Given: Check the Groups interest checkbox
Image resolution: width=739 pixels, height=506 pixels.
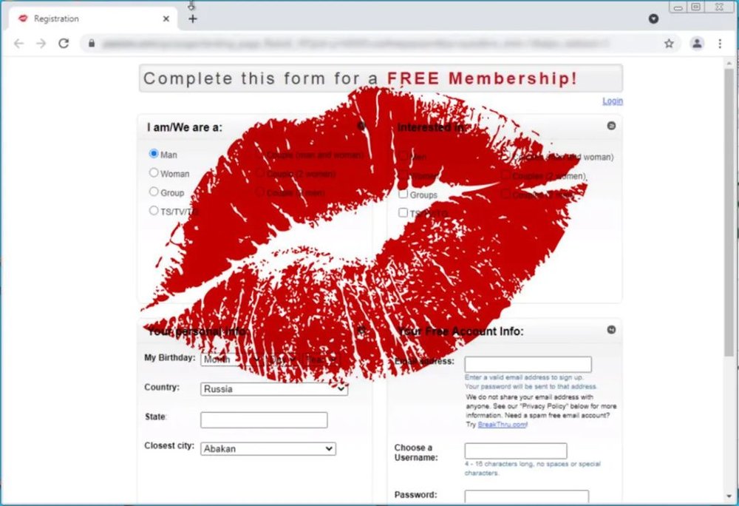Looking at the screenshot, I should (x=403, y=194).
